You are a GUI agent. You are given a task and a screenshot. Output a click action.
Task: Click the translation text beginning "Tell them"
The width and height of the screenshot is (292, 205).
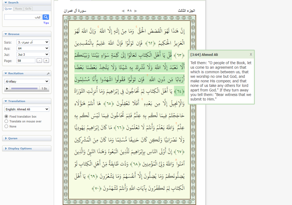point(221,81)
